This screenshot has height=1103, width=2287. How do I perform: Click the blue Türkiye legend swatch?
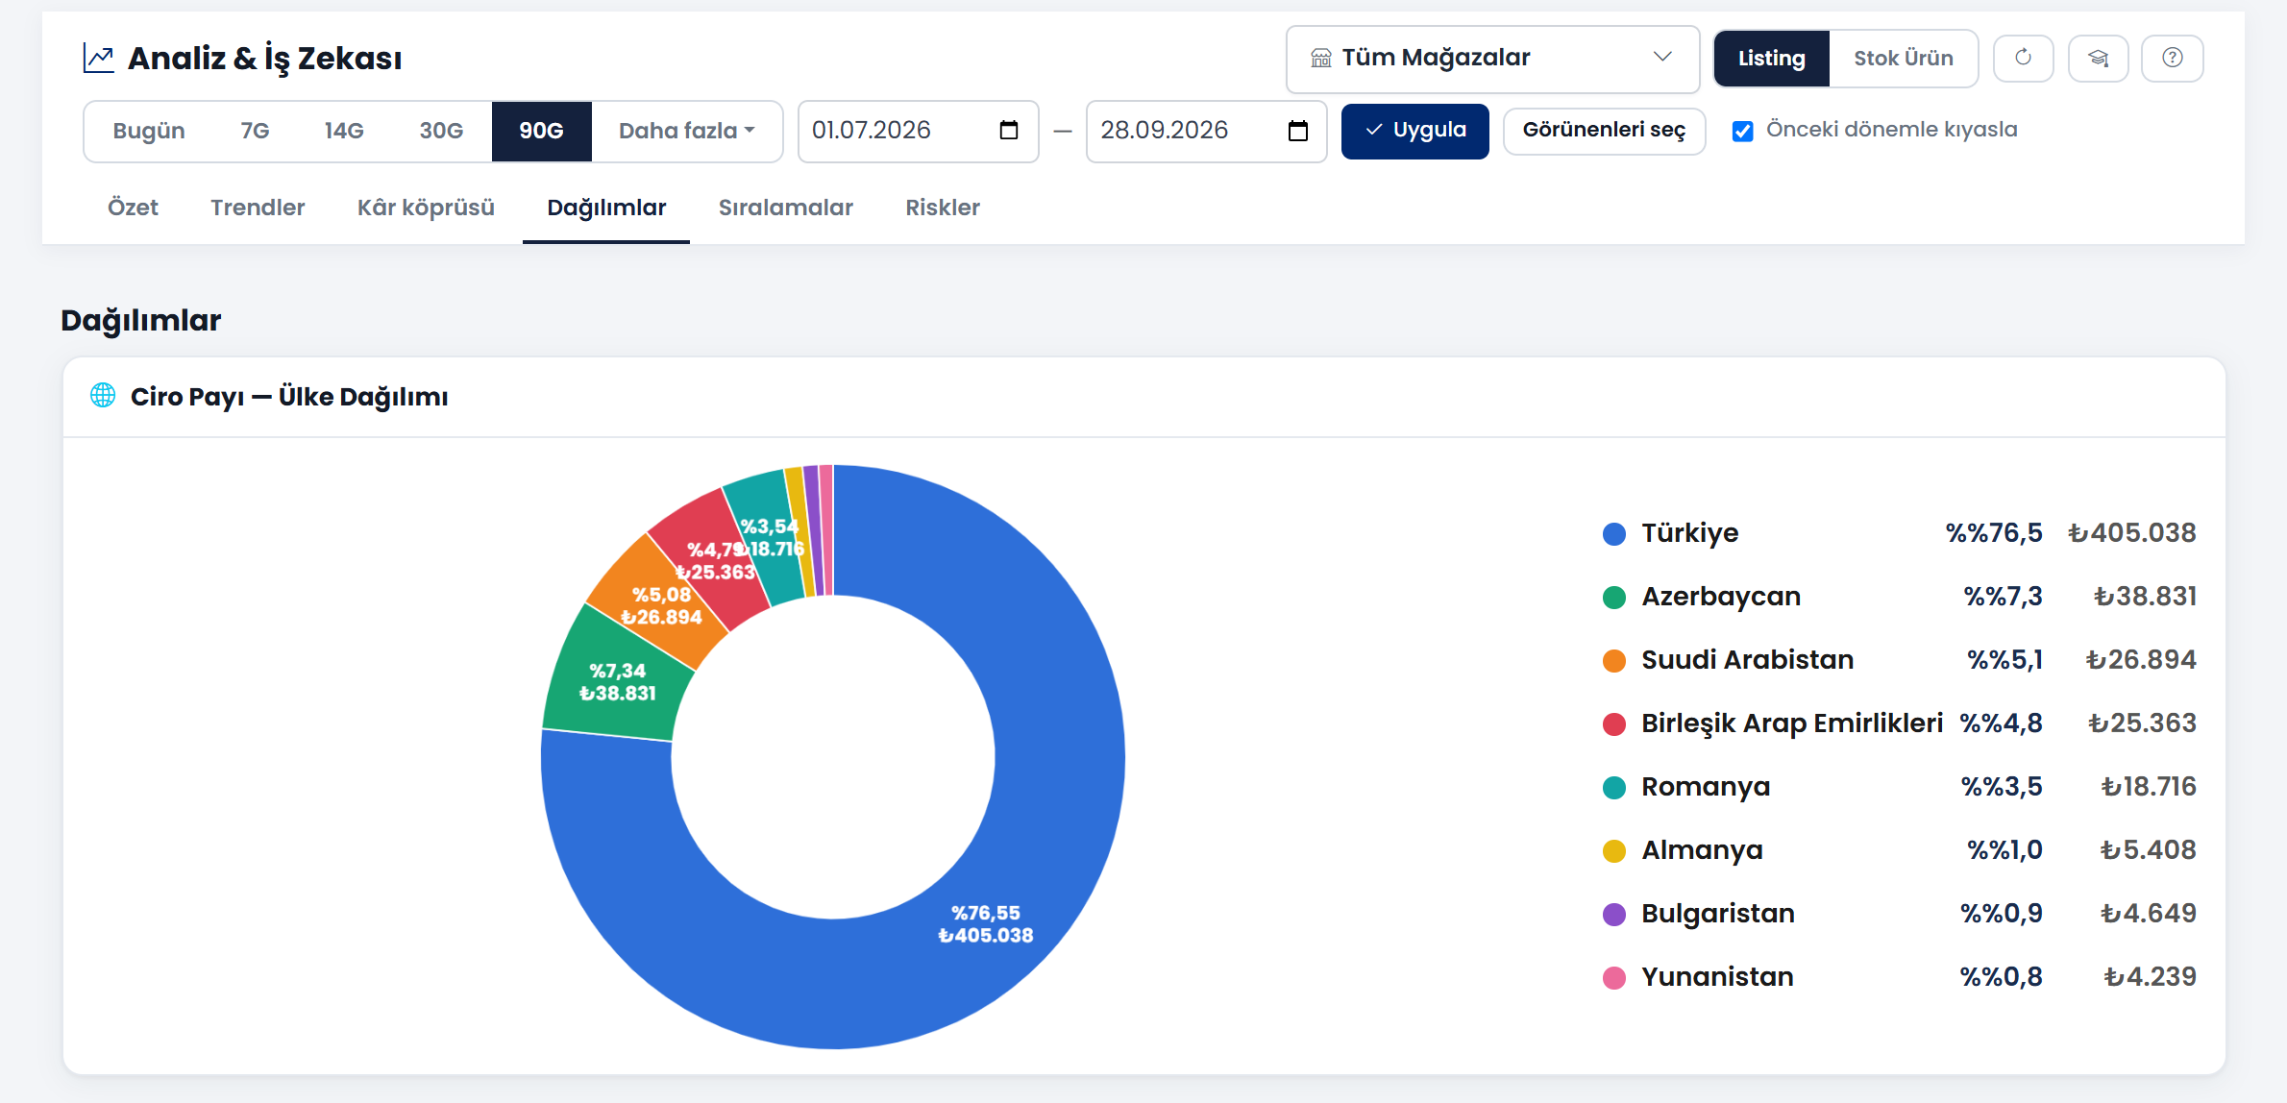click(1614, 534)
